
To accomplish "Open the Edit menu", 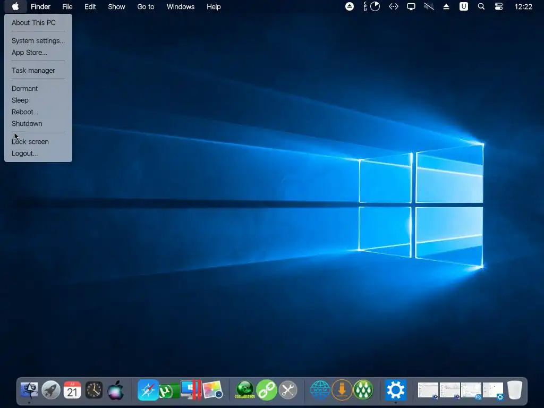I will point(90,6).
